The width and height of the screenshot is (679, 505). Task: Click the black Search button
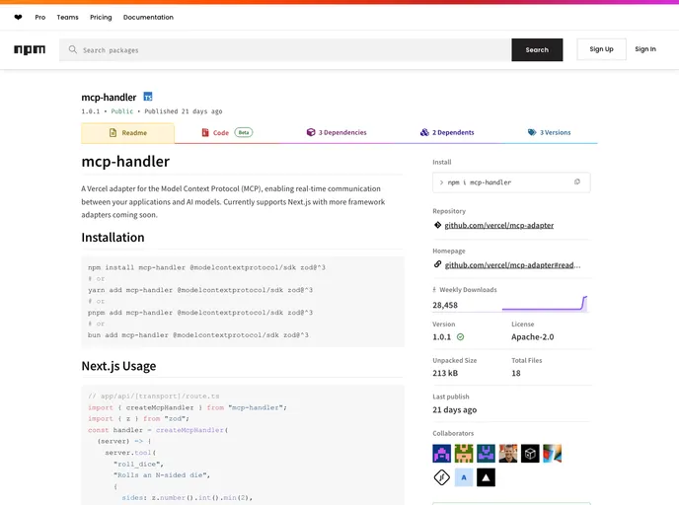pos(537,49)
